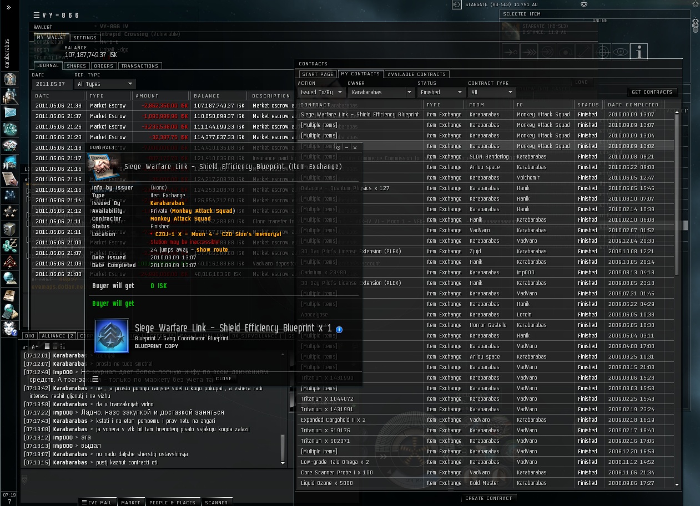Viewport: 700px width, 506px height.
Task: Click the Keep at Range diagonal arrow icon
Action: (584, 52)
